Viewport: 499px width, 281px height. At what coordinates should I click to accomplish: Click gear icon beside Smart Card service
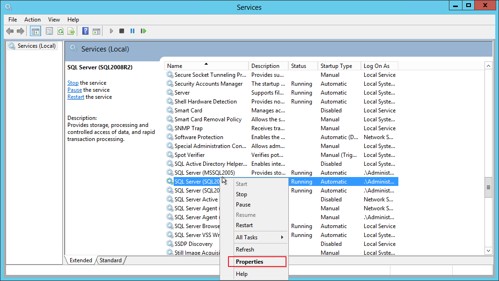coord(169,110)
